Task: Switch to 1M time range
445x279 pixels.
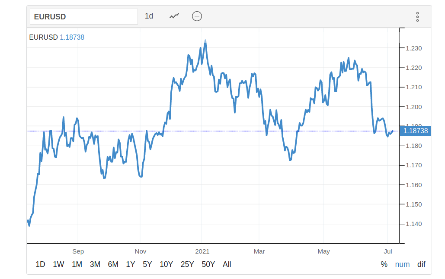Action: click(77, 264)
